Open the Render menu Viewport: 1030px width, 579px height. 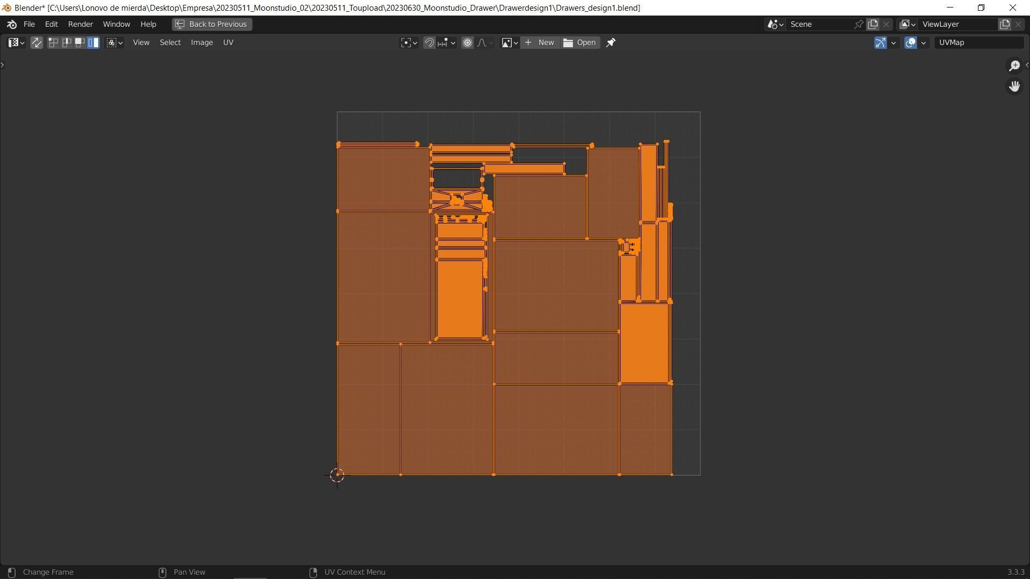(80, 24)
